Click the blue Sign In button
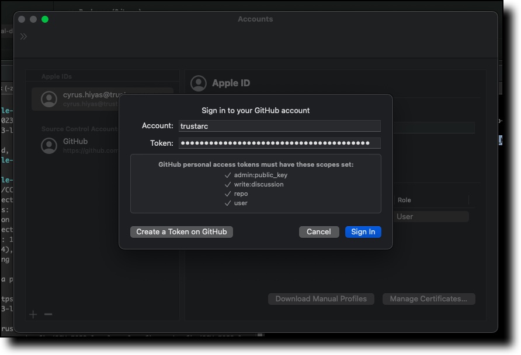This screenshot has height=355, width=521. click(x=363, y=232)
